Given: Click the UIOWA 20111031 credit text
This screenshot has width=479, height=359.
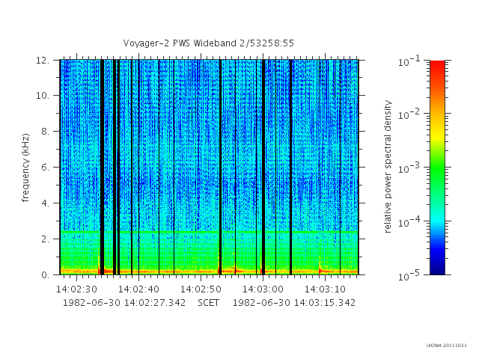Looking at the screenshot, I should (447, 346).
